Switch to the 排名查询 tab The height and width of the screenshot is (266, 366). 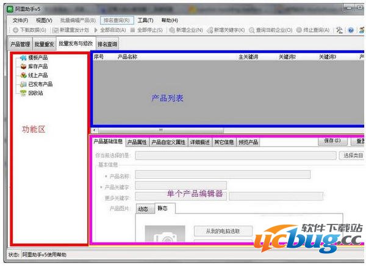tap(107, 44)
